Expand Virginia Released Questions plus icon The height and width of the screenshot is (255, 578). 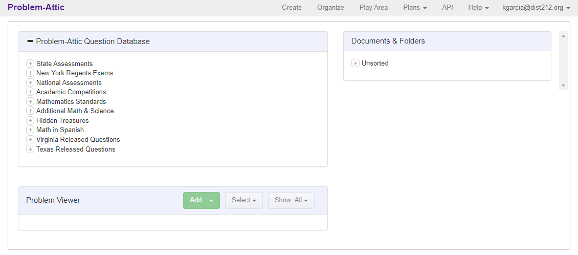30,139
